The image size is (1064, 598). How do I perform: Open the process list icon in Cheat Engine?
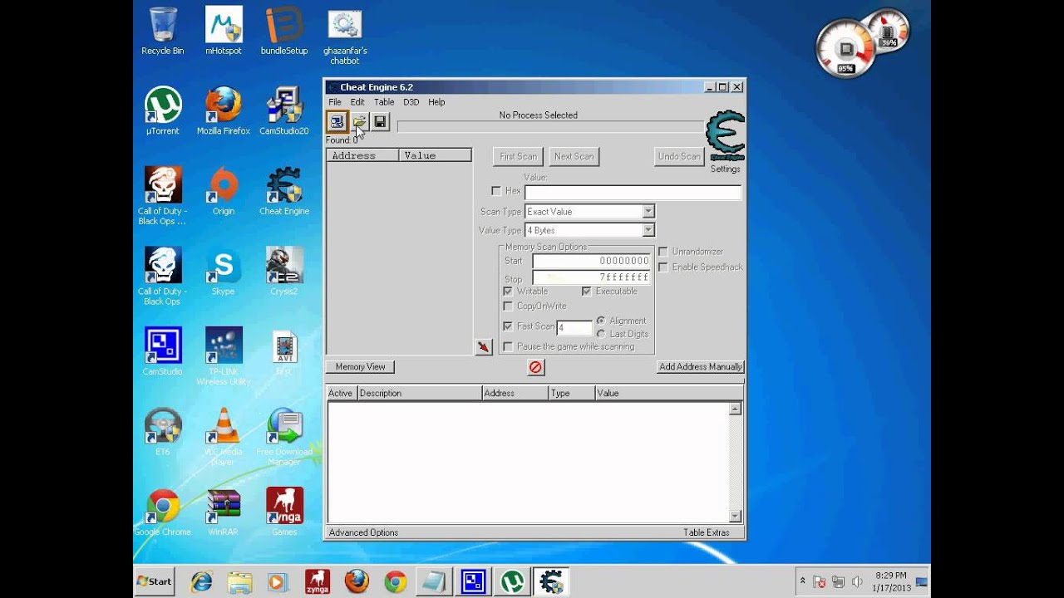pyautogui.click(x=337, y=122)
